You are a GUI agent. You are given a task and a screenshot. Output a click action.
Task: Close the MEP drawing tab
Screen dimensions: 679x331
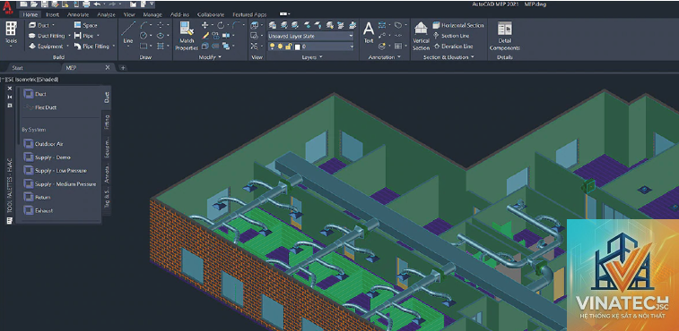[x=108, y=67]
